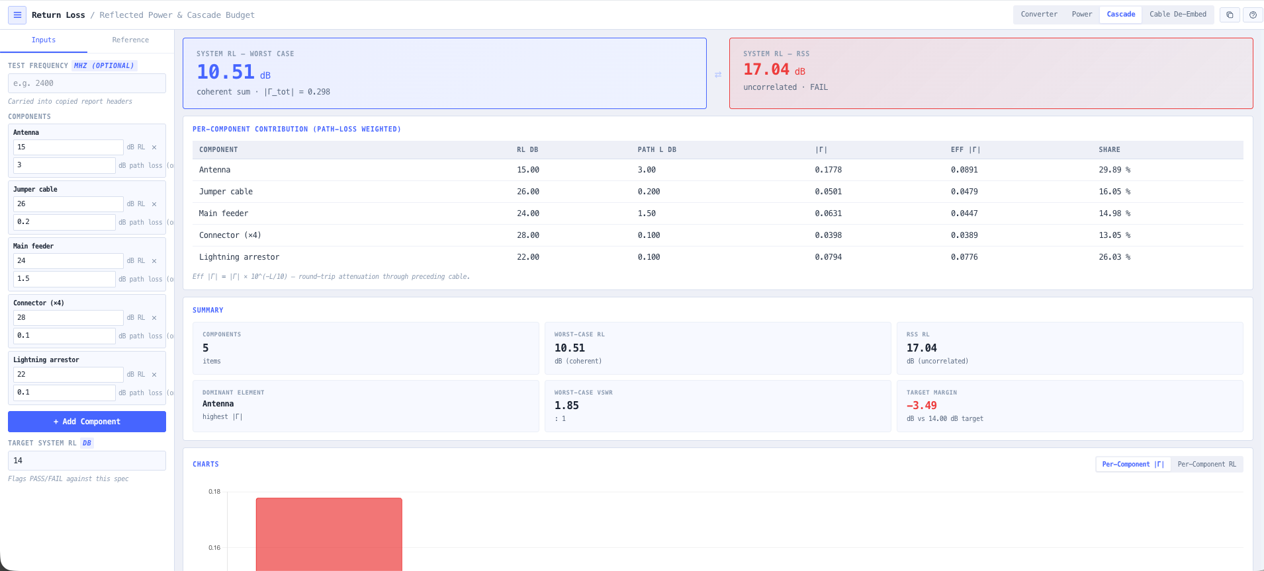The width and height of the screenshot is (1264, 571).
Task: Click the red Antenna chart bar
Action: (x=329, y=534)
